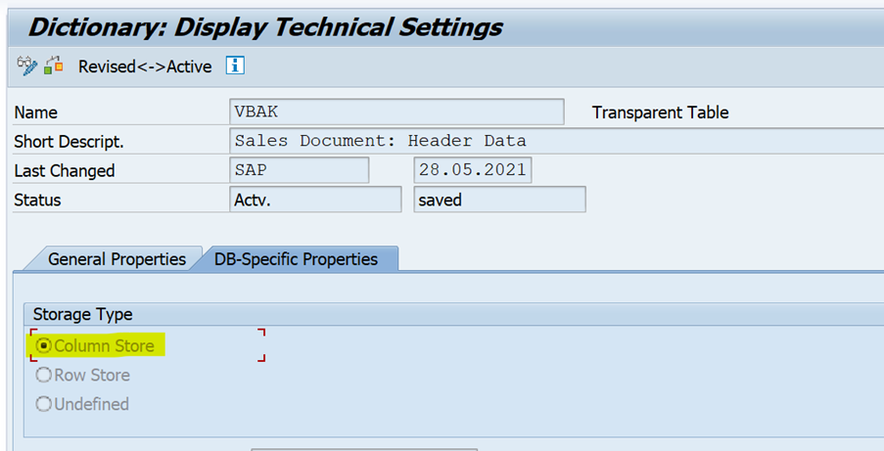Select the Undefined storage type option
Viewport: 884px width, 451px height.
43,404
